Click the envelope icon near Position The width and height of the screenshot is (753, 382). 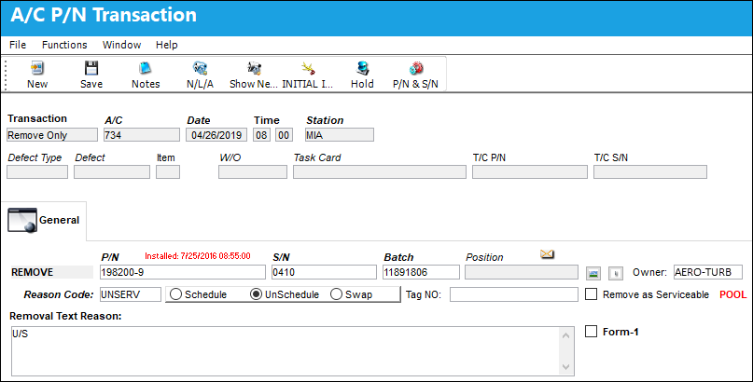click(x=547, y=254)
